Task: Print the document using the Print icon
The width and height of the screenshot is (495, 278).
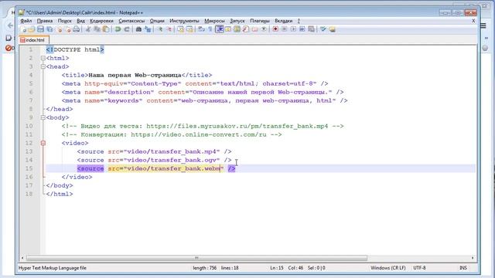Action: click(76, 29)
